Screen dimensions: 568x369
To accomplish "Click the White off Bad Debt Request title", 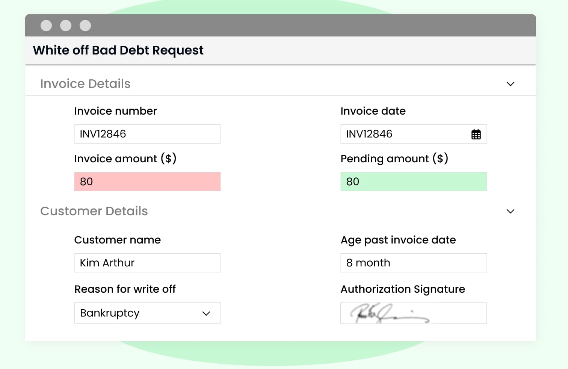I will (118, 50).
